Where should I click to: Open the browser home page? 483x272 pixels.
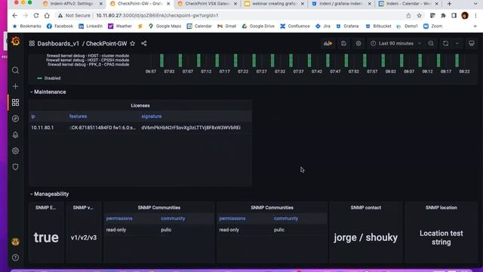tap(47, 15)
